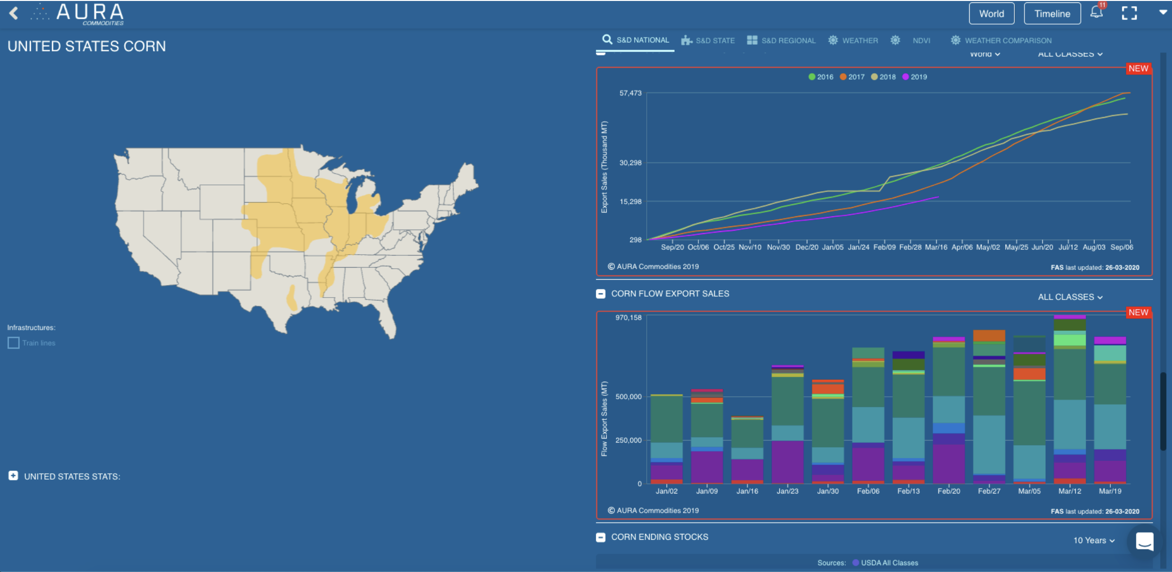Click the S&D STATE puzzle icon

(x=685, y=39)
